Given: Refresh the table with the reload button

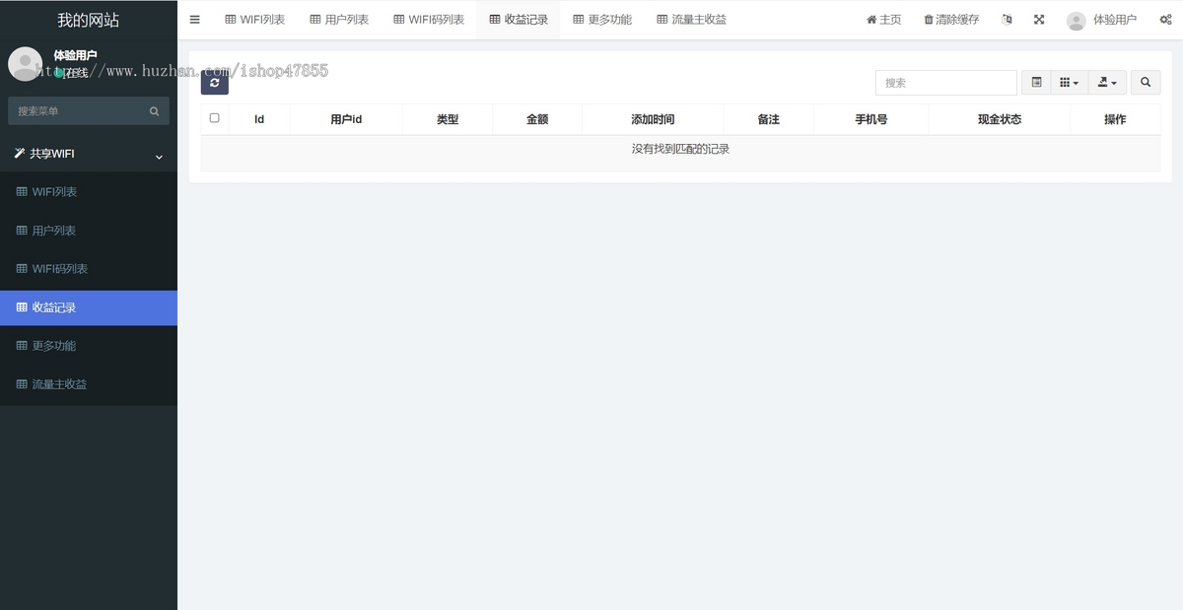Looking at the screenshot, I should [215, 83].
